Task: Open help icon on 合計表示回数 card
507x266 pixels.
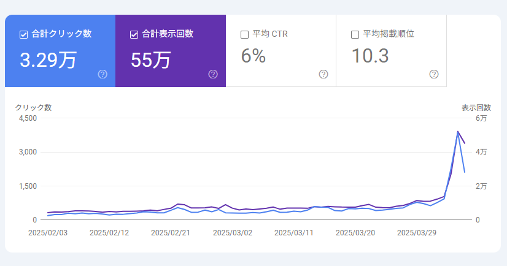Action: click(213, 74)
